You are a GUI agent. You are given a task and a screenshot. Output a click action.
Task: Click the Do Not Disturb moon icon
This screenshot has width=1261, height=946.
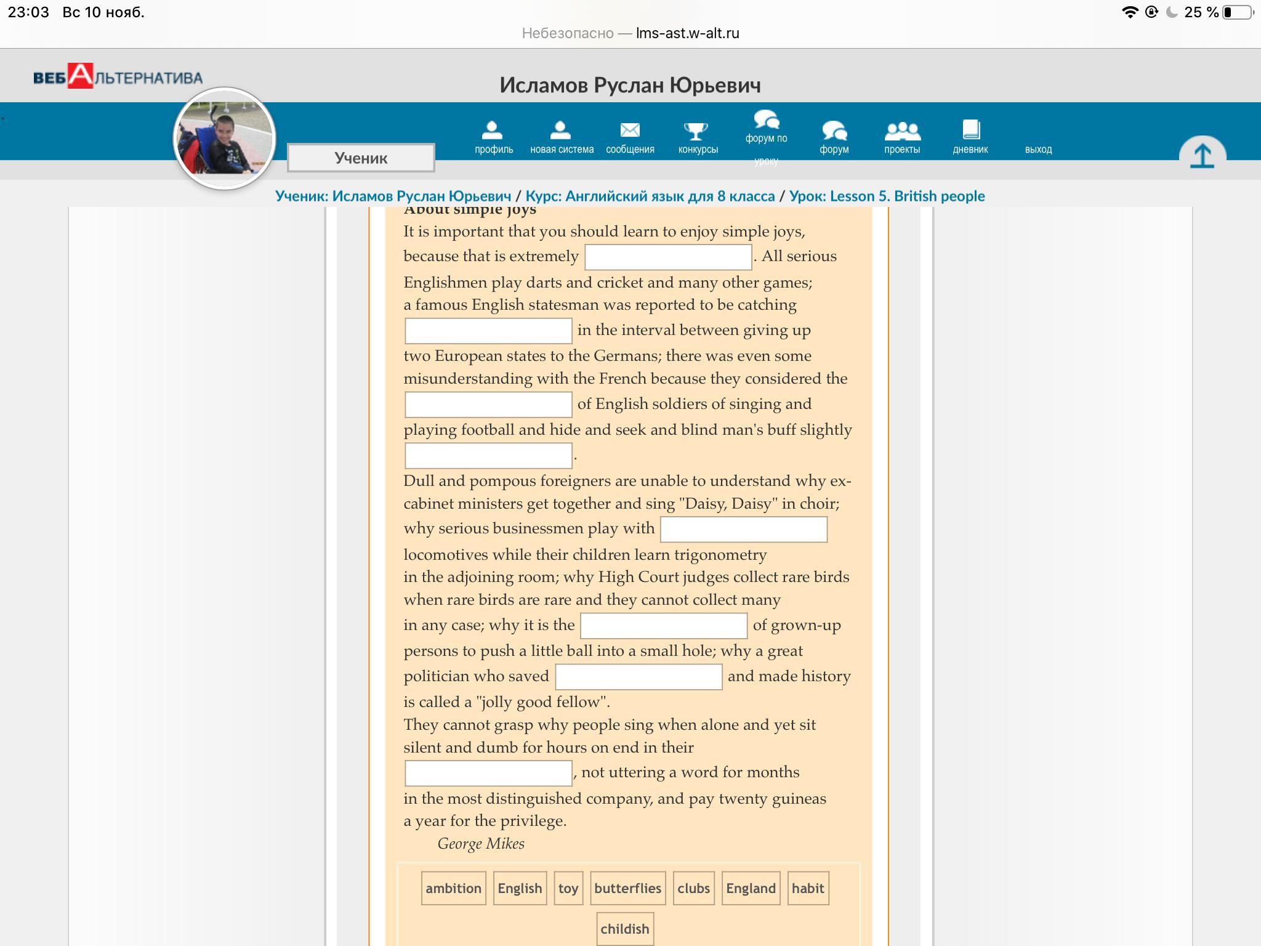point(1172,12)
